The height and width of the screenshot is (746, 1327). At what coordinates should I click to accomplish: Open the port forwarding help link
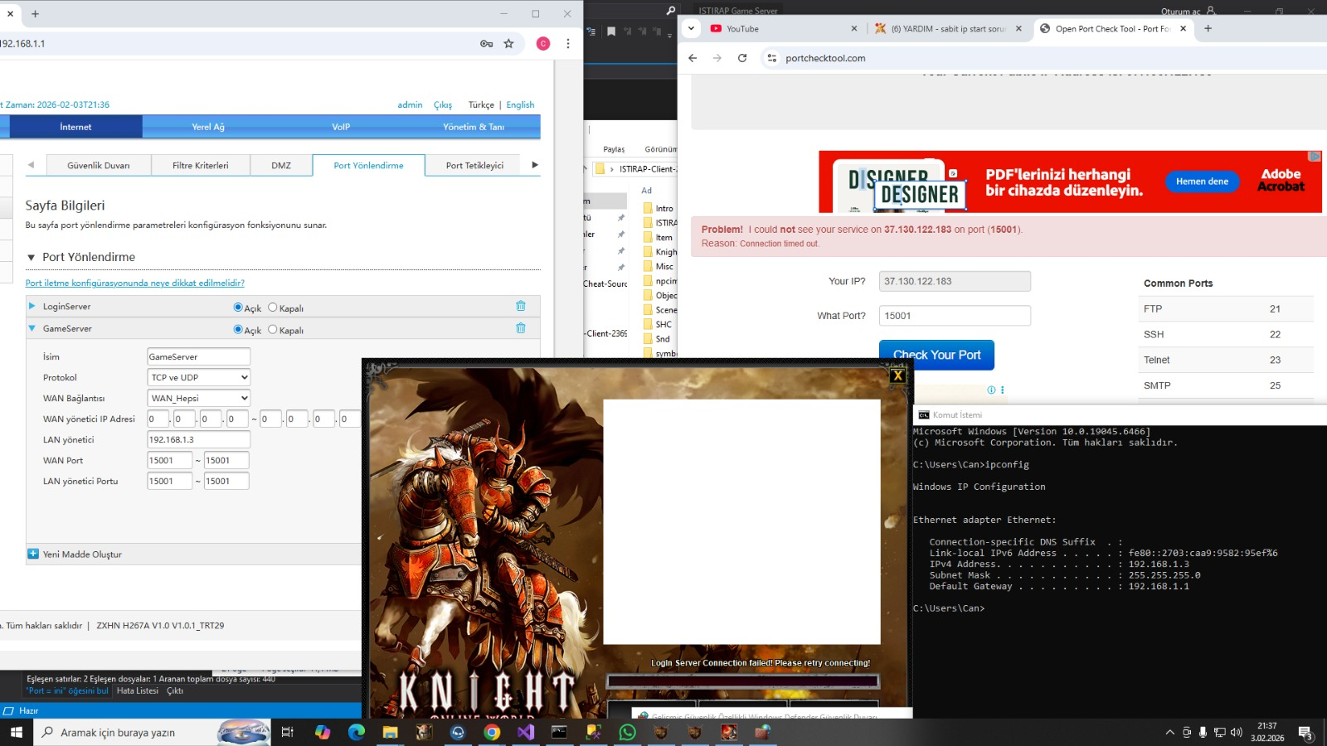(x=134, y=283)
